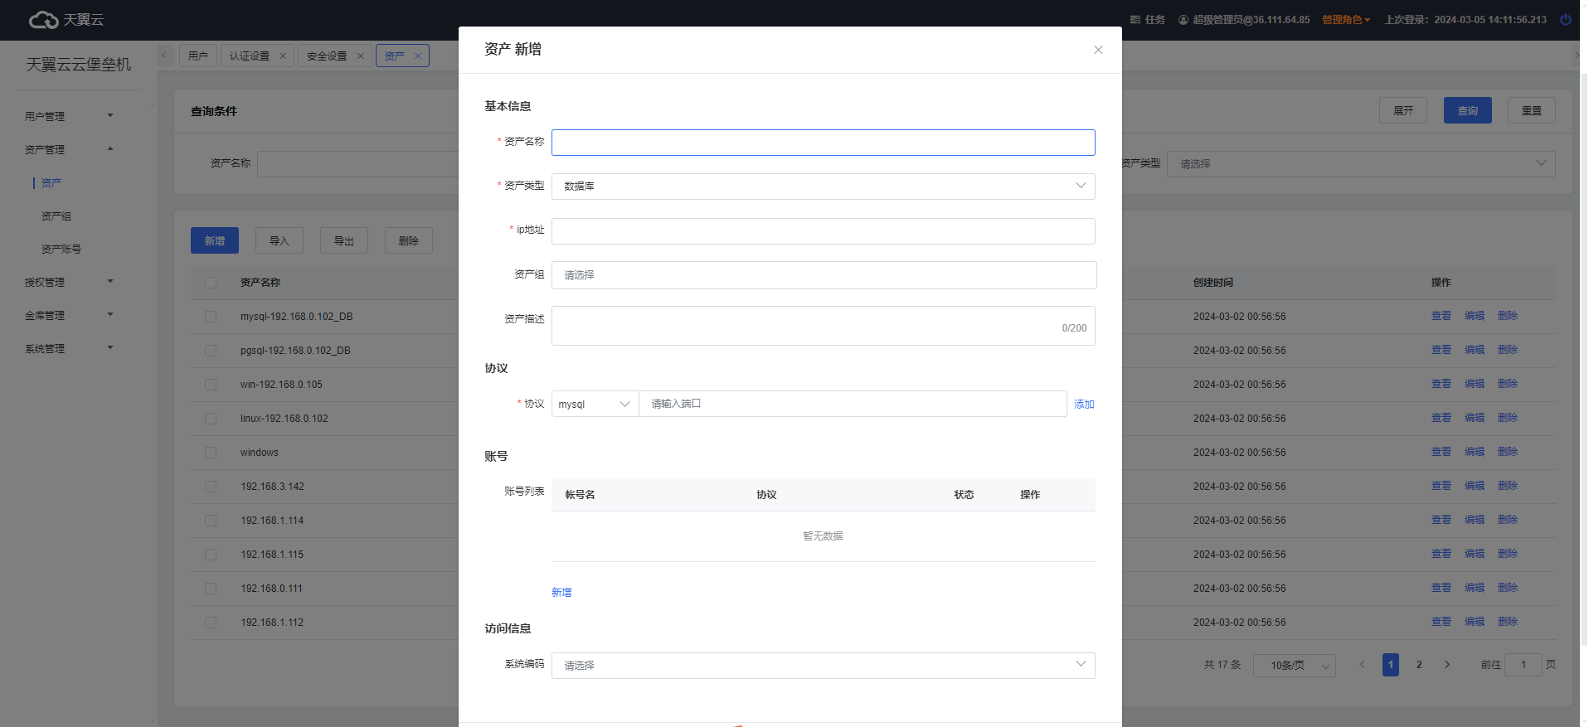The image size is (1589, 727).
Task: Click the 任务 task icon in header
Action: (x=1135, y=20)
